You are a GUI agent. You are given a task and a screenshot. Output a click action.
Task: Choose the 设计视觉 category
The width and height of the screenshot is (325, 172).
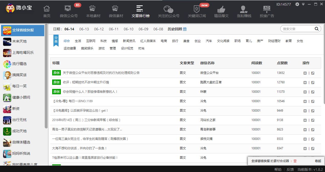[127, 48]
